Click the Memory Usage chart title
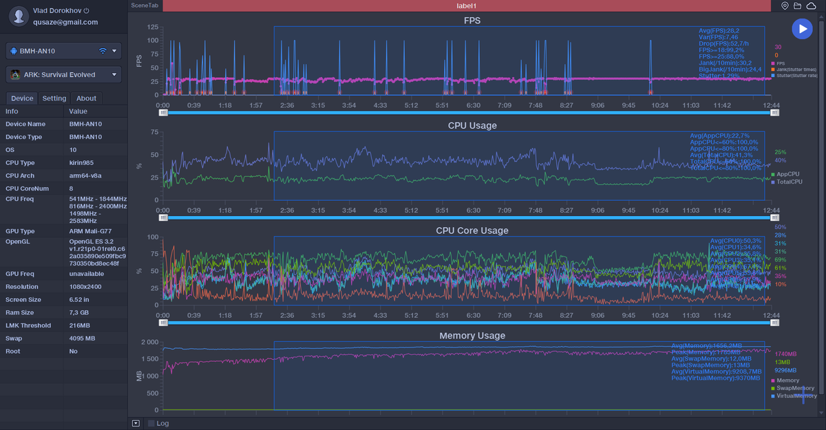826x430 pixels. click(x=472, y=336)
